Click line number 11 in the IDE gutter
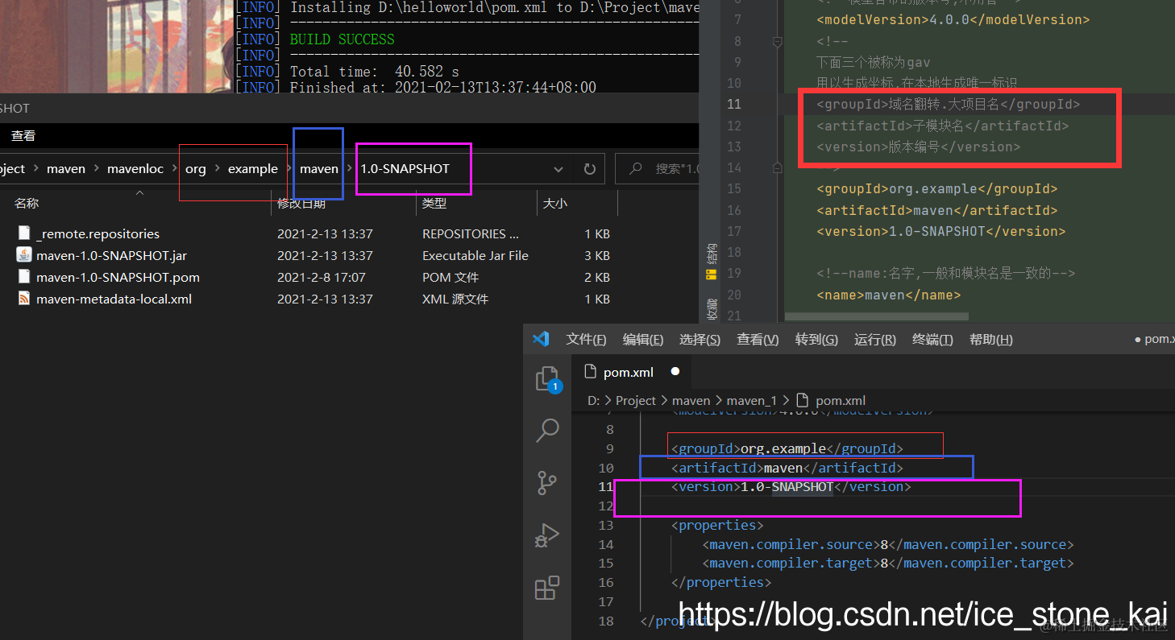Viewport: 1175px width, 640px height. click(x=733, y=104)
